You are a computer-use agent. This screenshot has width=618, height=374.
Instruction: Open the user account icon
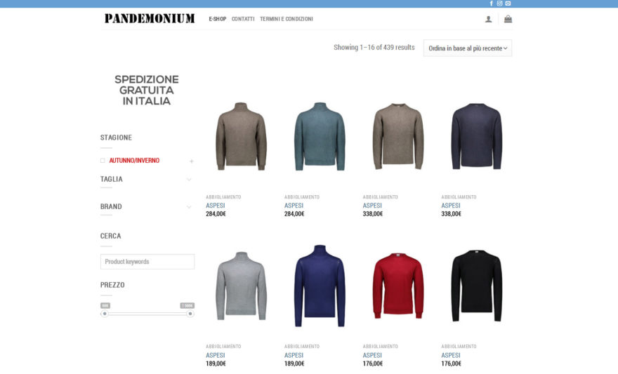[488, 19]
